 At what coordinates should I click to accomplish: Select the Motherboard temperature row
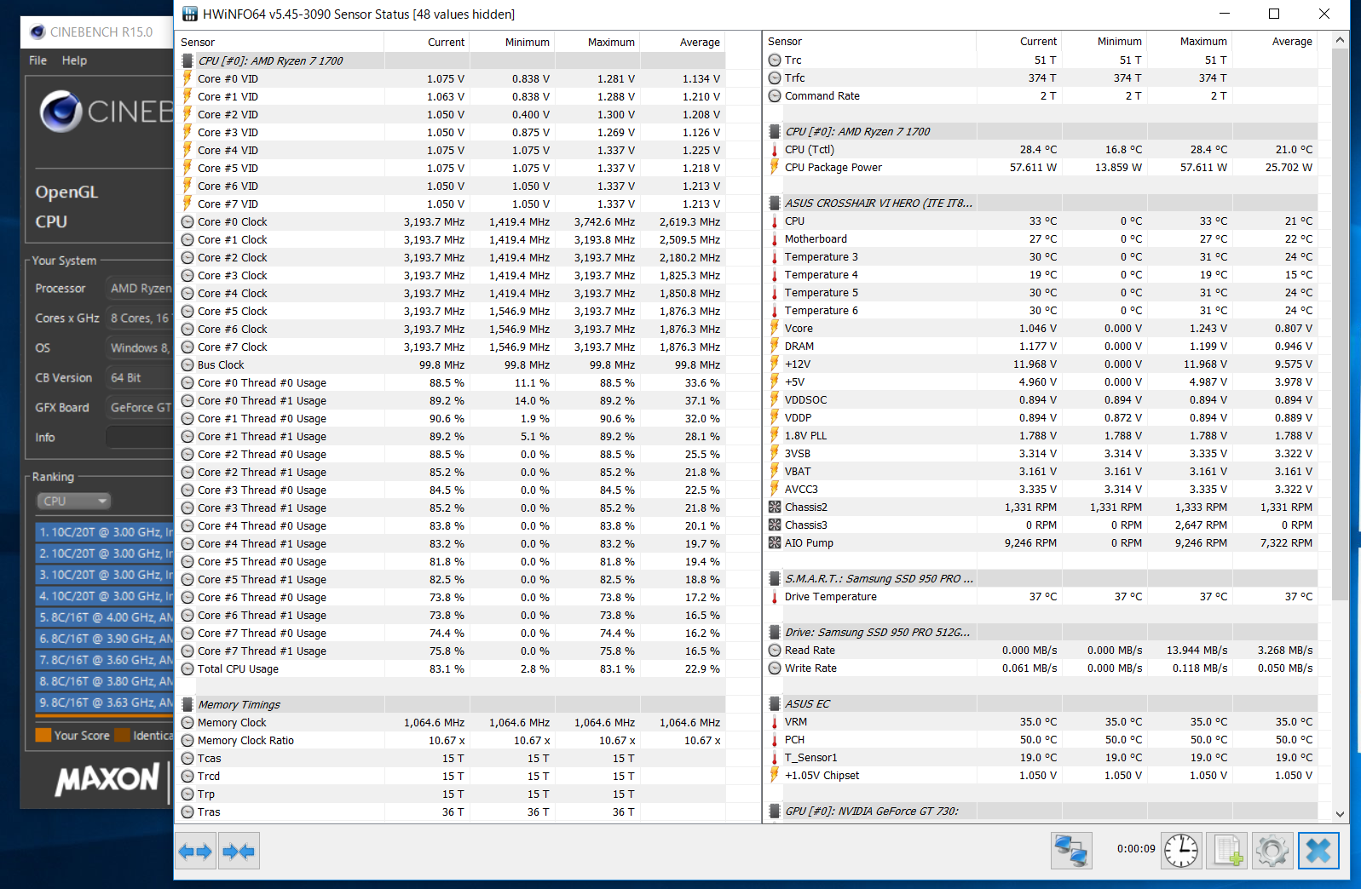pos(1042,238)
